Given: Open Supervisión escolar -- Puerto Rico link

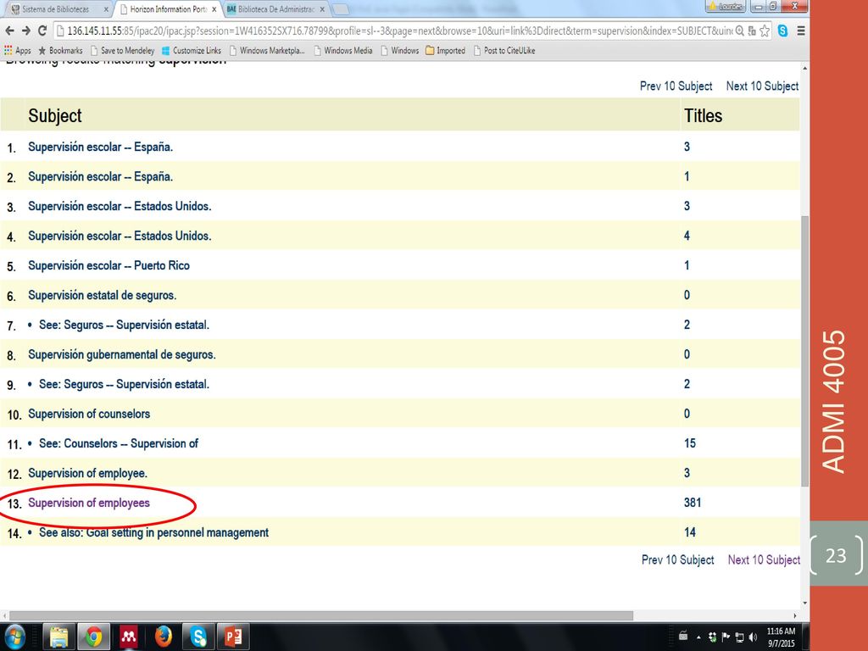Looking at the screenshot, I should (109, 265).
